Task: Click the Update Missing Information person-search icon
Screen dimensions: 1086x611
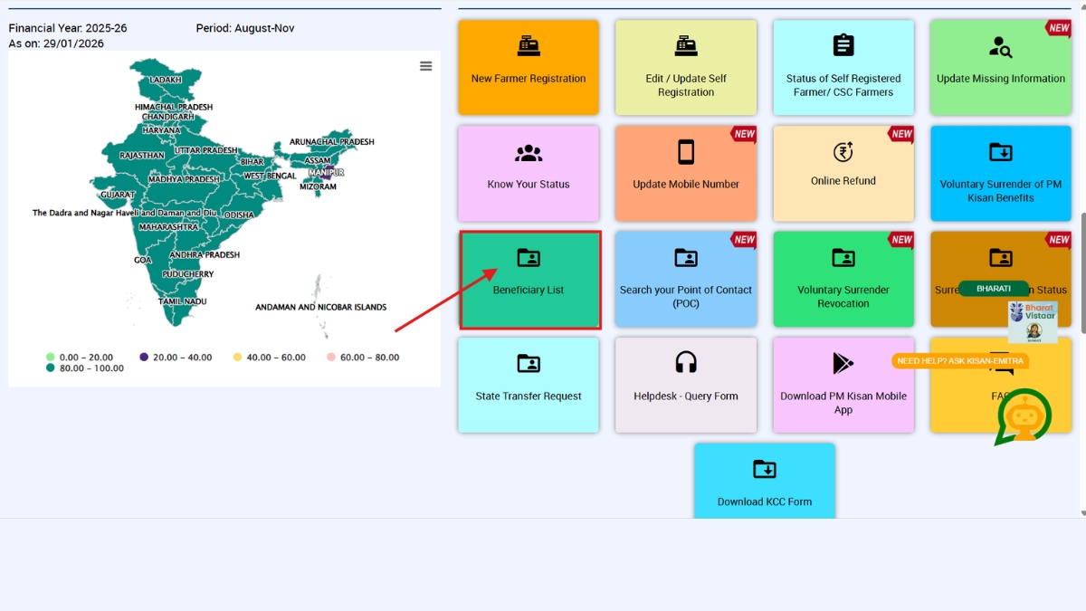Action: click(x=1000, y=44)
